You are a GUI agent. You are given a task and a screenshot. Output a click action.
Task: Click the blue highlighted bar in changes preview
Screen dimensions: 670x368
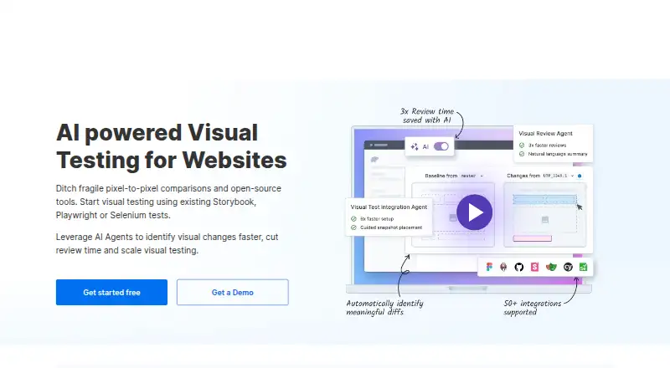(545, 199)
